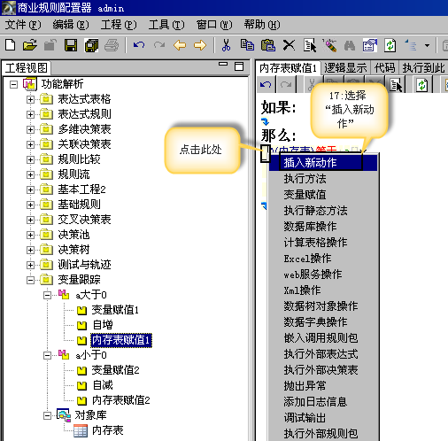Choose 抛出异常 from the context menu
Screen dimensions: 448x441
pyautogui.click(x=323, y=386)
